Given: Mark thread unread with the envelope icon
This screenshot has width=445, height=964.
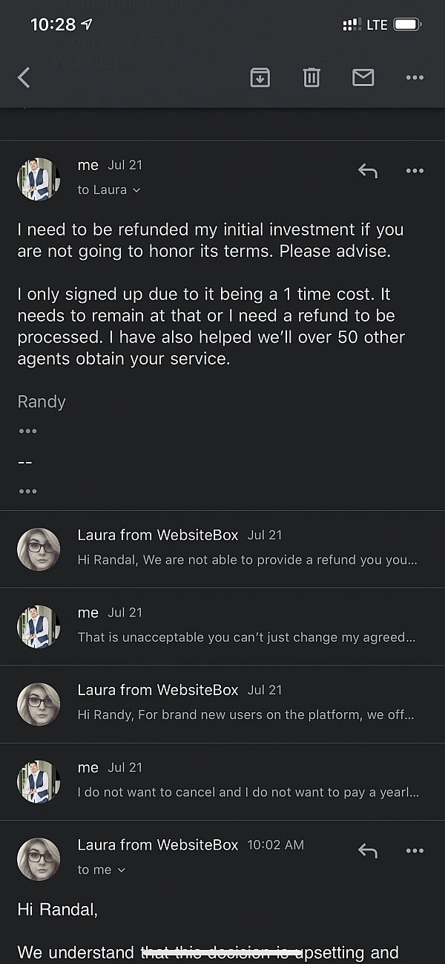Looking at the screenshot, I should click(363, 77).
